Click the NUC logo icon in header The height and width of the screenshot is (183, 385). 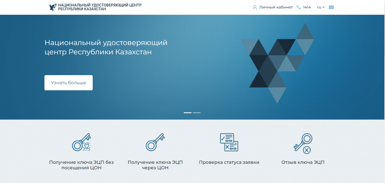[x=53, y=7]
